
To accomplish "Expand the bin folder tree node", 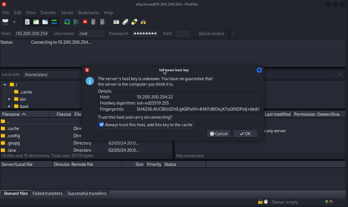I will point(9,99).
